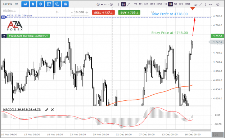Select candlestick chart type
Image resolution: width=225 pixels, height=138 pixels.
click(123, 4)
